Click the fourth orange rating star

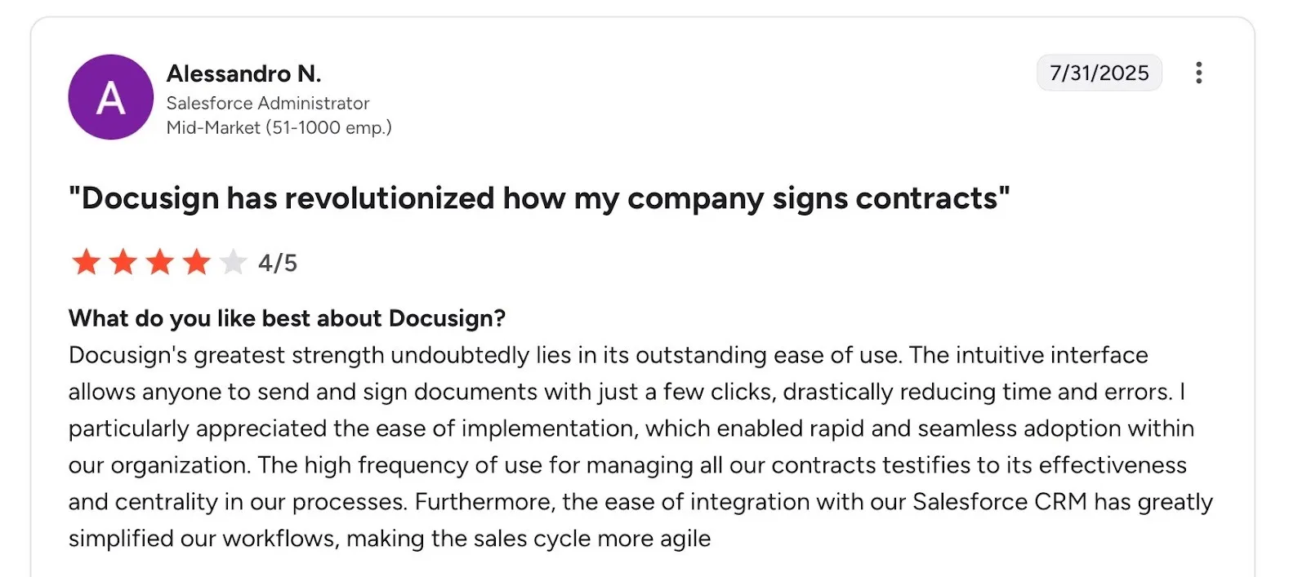pos(196,263)
